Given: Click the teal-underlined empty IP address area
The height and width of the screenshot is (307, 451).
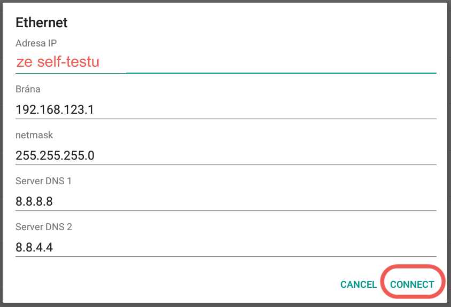Looking at the screenshot, I should pos(281,63).
